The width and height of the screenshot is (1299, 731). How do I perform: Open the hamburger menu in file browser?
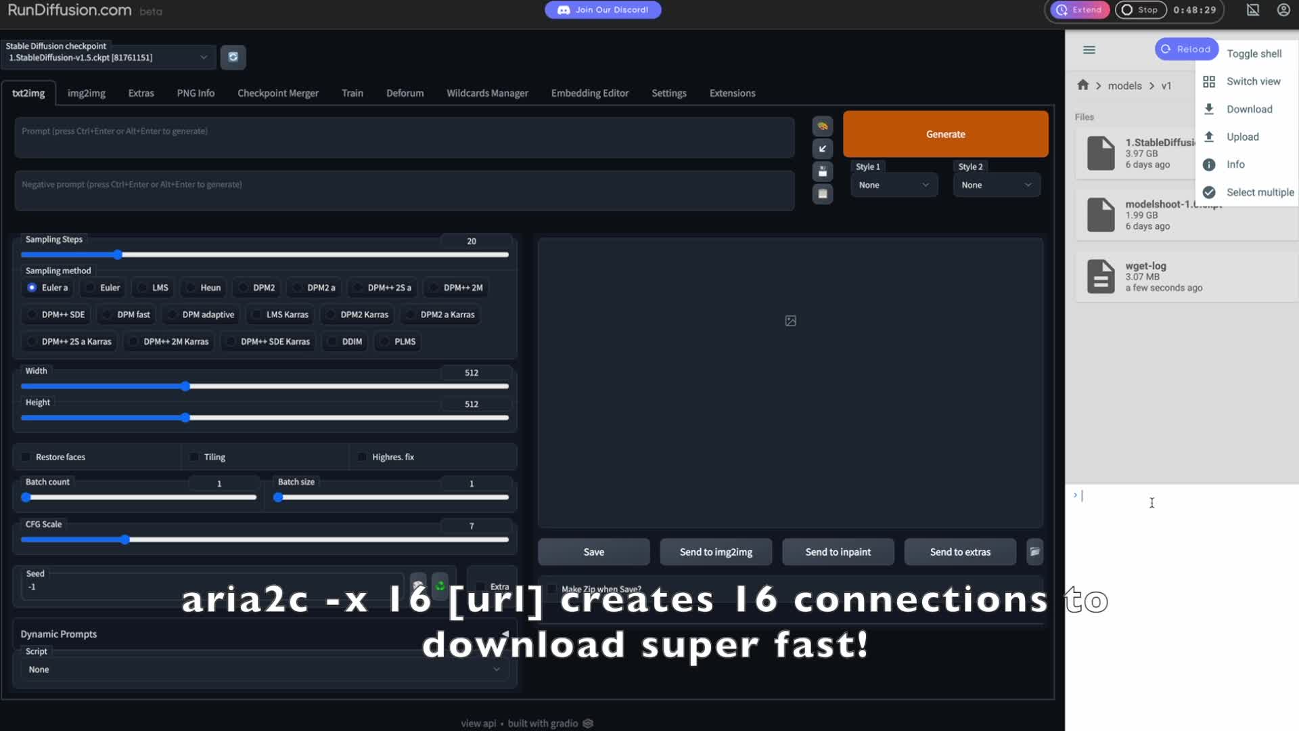[x=1089, y=49]
